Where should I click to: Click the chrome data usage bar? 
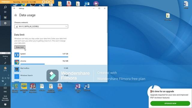click(x=32, y=64)
